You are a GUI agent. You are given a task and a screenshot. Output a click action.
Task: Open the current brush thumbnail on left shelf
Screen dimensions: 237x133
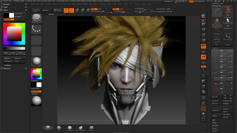tap(36, 19)
